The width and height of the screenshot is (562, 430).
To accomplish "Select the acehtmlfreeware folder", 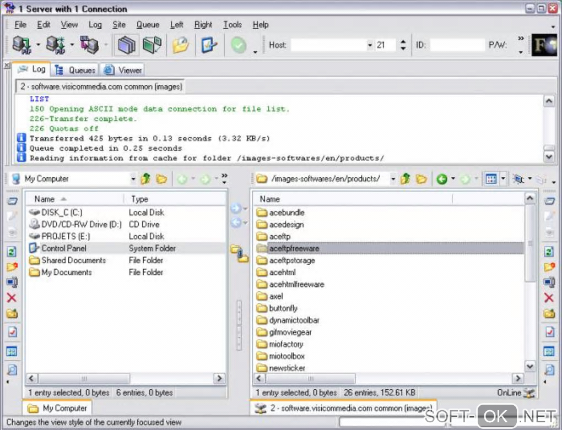I will point(296,284).
